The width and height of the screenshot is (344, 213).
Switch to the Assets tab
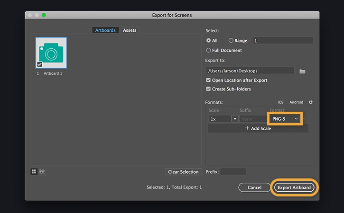coord(130,30)
